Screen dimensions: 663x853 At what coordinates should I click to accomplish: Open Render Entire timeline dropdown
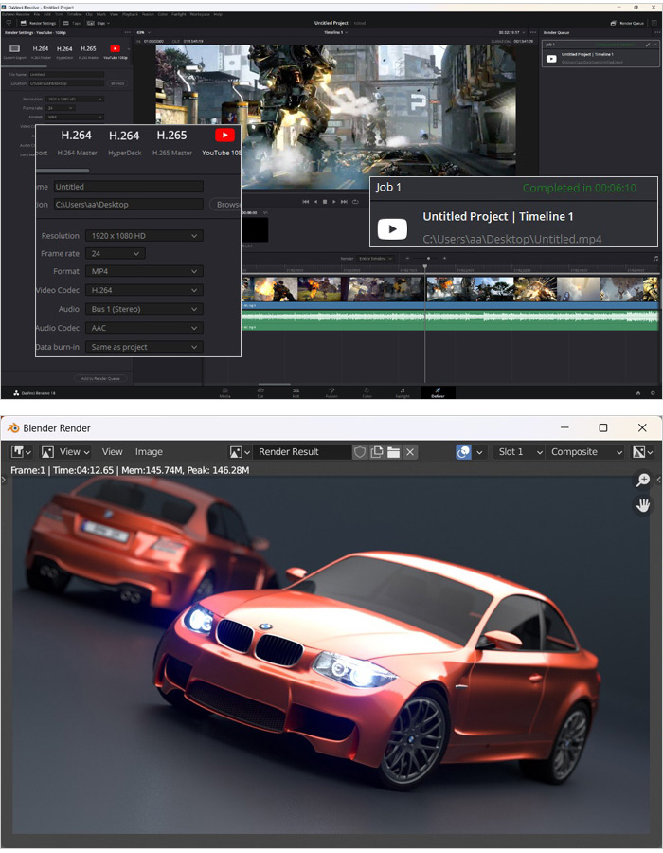(374, 259)
